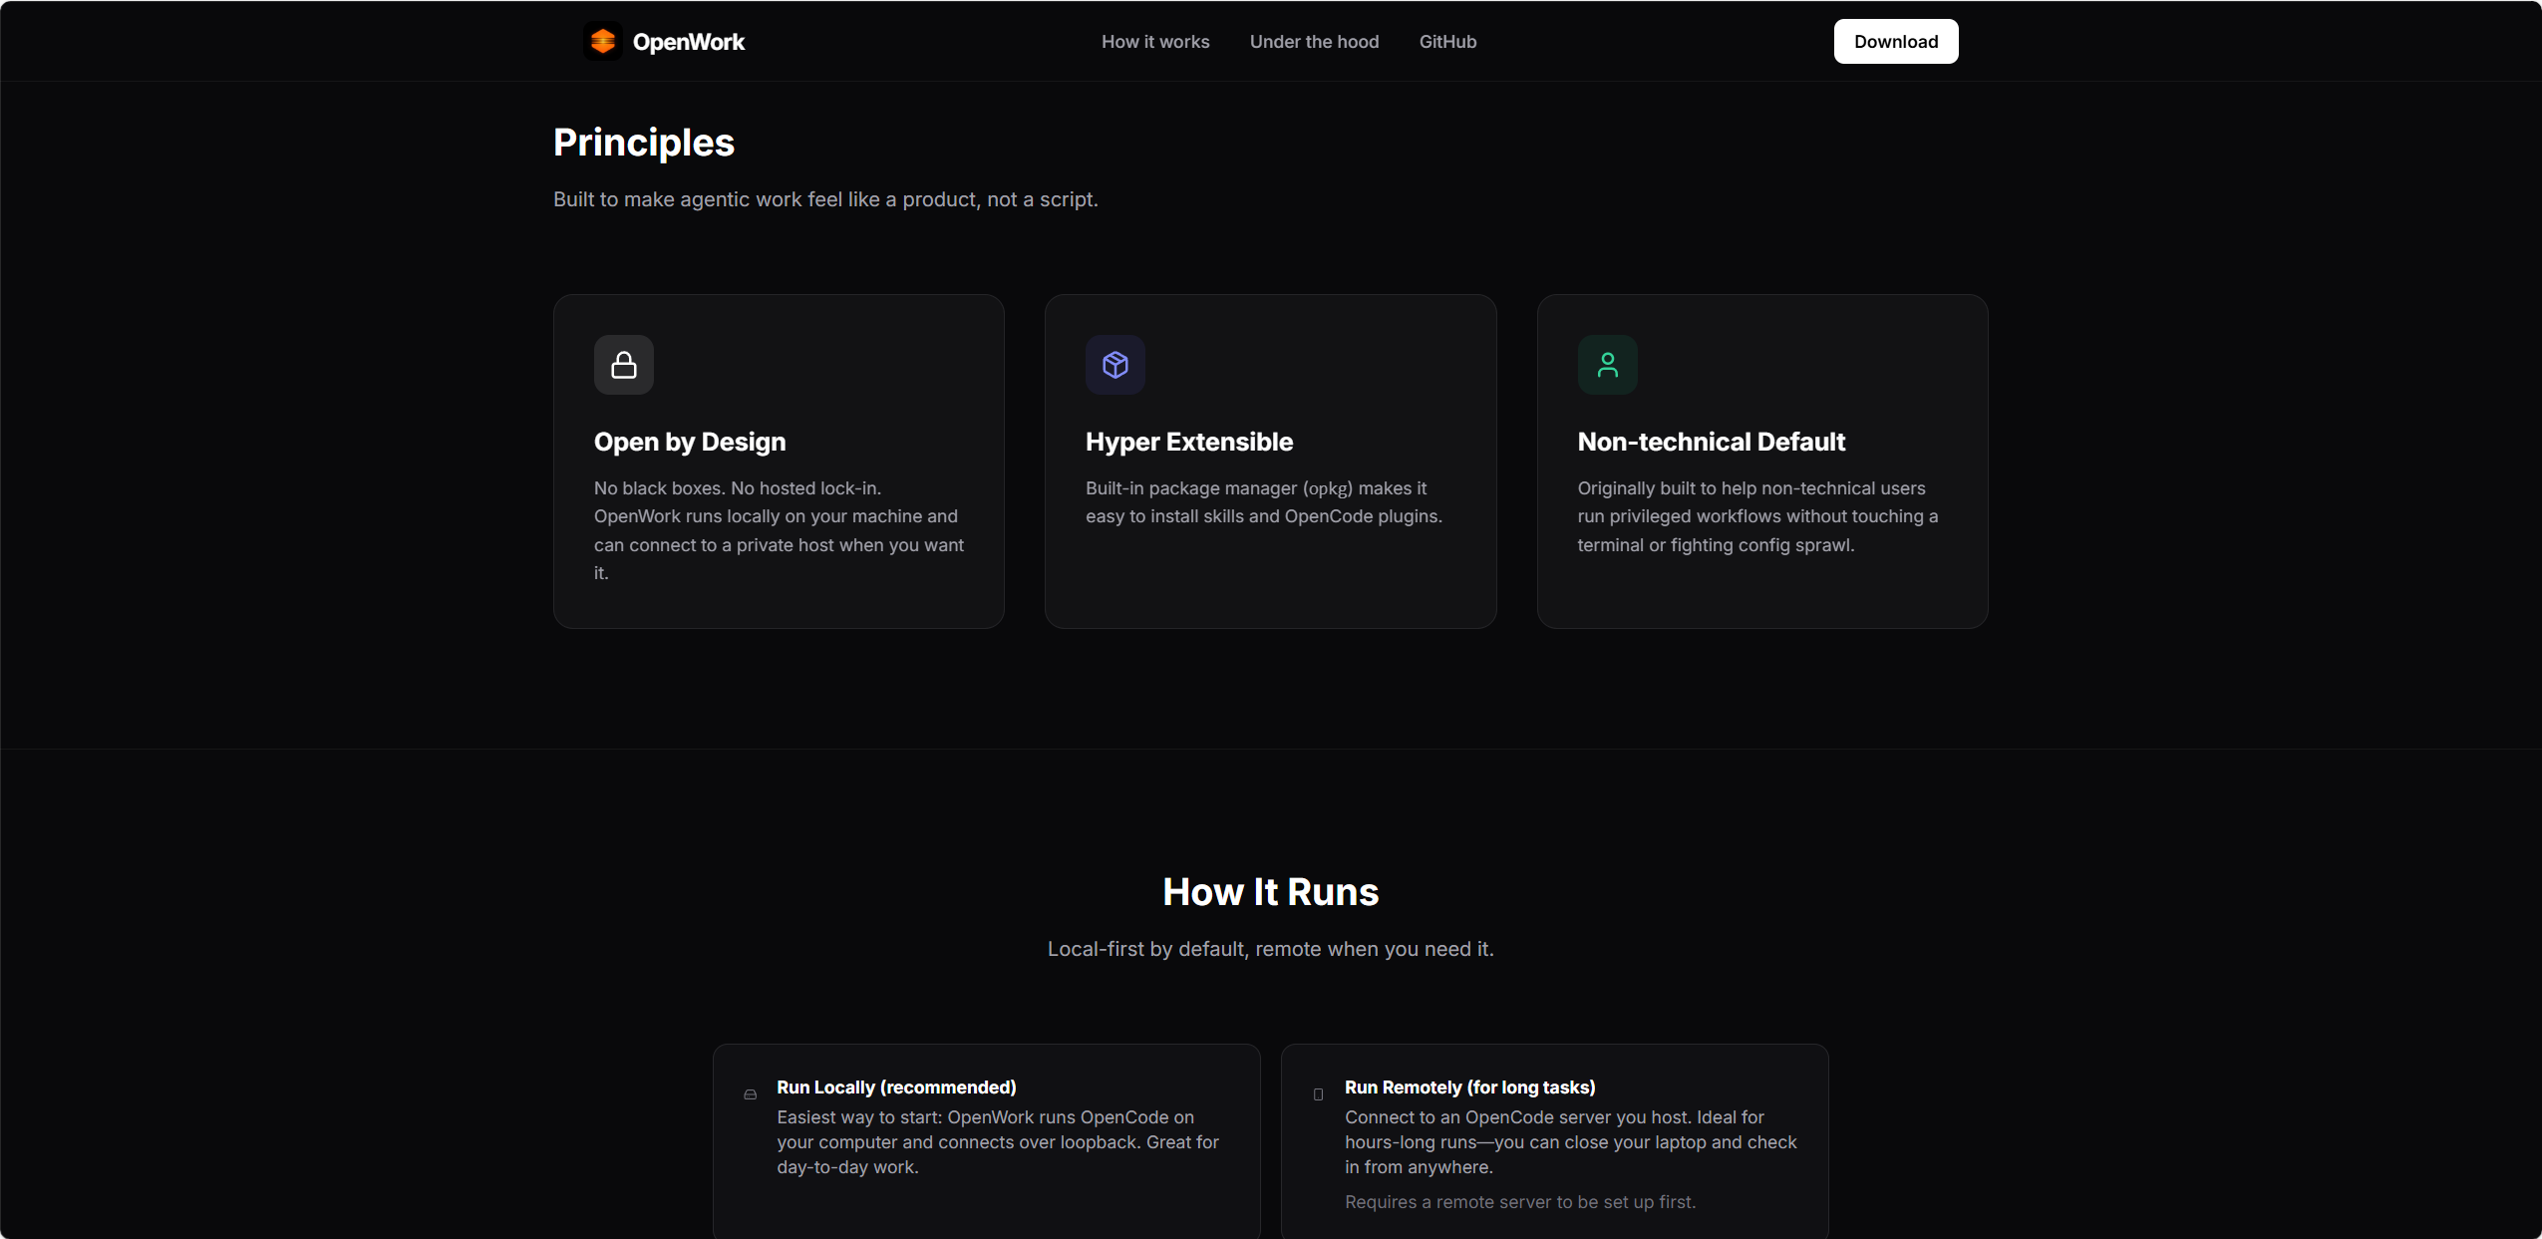The height and width of the screenshot is (1239, 2542).
Task: Click the green user icon
Action: [1607, 365]
